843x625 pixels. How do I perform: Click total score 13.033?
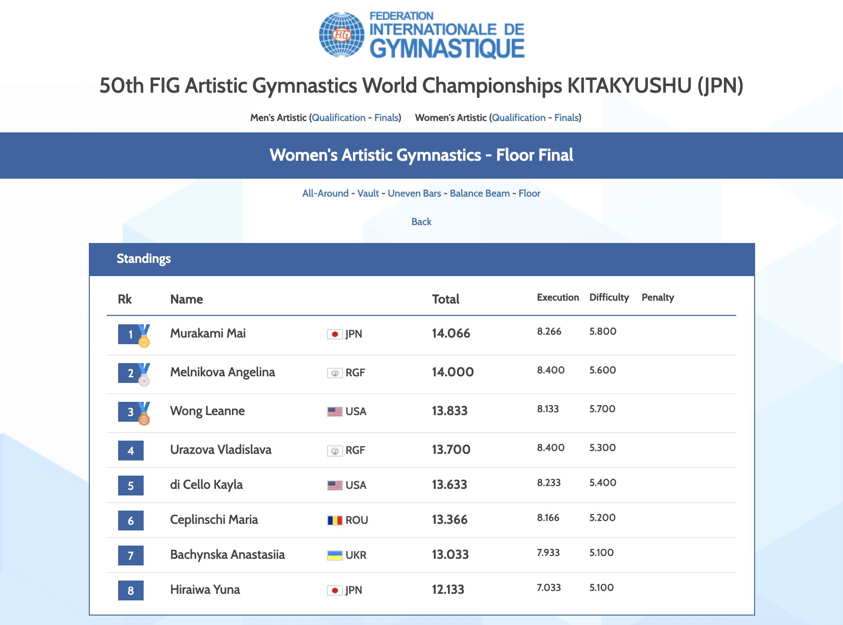point(450,555)
